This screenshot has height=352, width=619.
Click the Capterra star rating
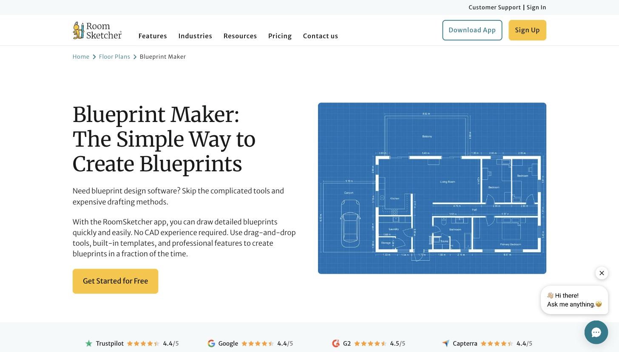click(x=497, y=343)
